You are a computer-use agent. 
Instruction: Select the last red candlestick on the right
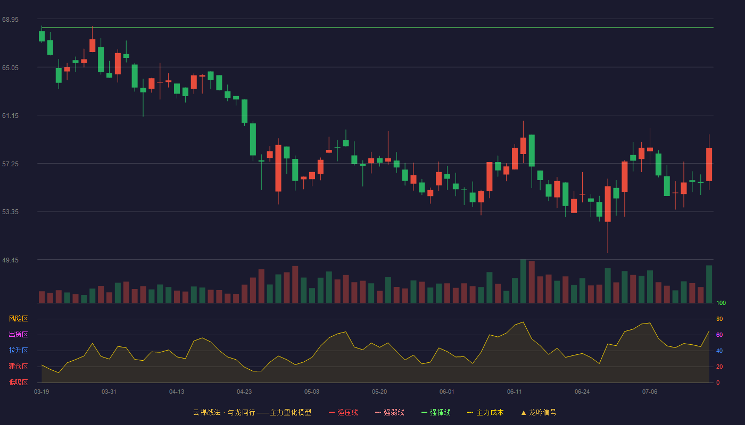(709, 165)
